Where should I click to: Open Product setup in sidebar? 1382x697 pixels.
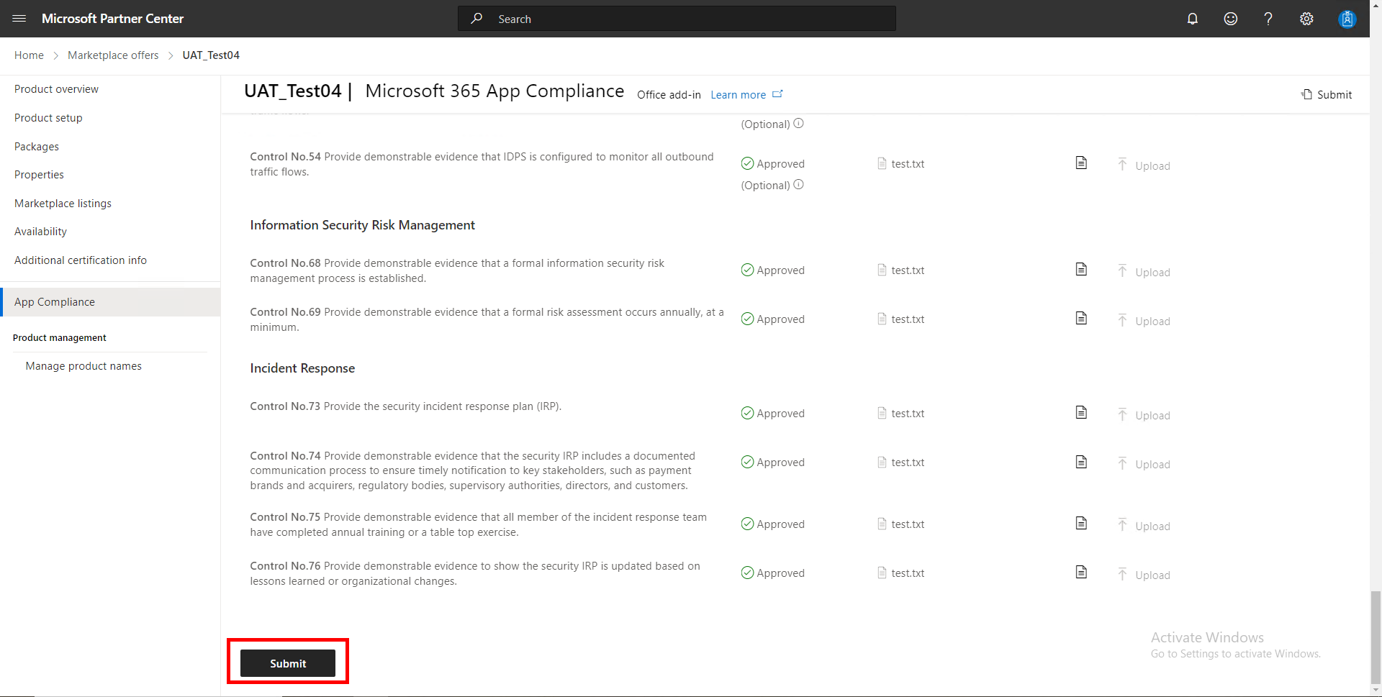tap(48, 118)
